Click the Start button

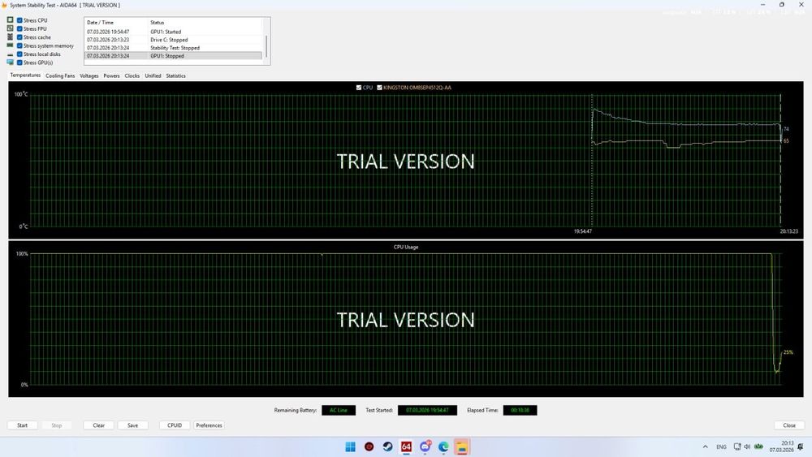[x=22, y=425]
